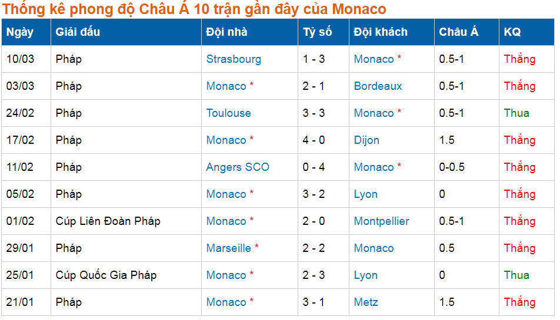Click Monaco away link in 29/01 row
Screen dimensions: 560x320
click(374, 248)
